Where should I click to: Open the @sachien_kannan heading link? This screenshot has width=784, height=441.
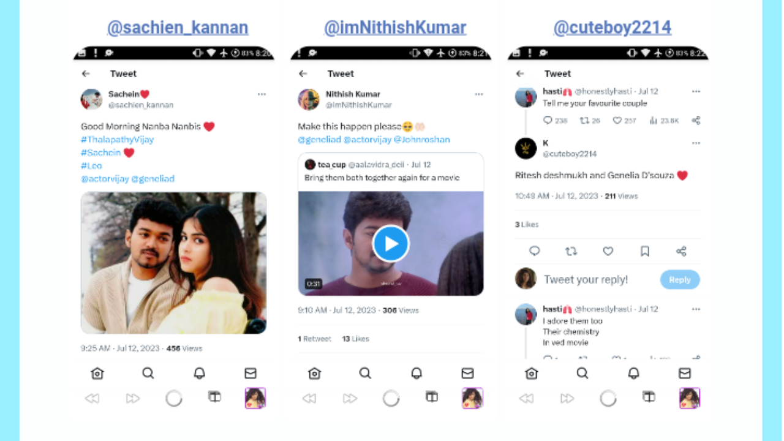(178, 28)
